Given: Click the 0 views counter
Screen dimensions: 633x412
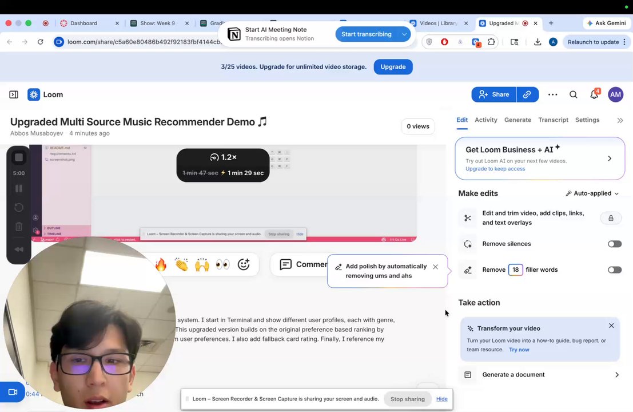Looking at the screenshot, I should 418,126.
